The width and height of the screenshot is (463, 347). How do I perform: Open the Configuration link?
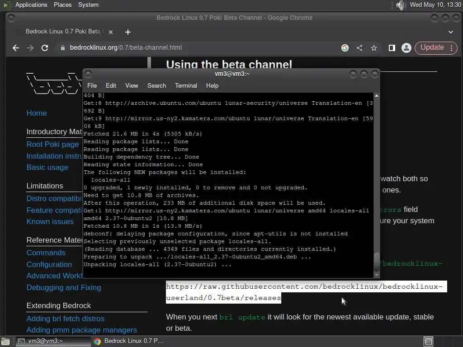pyautogui.click(x=49, y=265)
